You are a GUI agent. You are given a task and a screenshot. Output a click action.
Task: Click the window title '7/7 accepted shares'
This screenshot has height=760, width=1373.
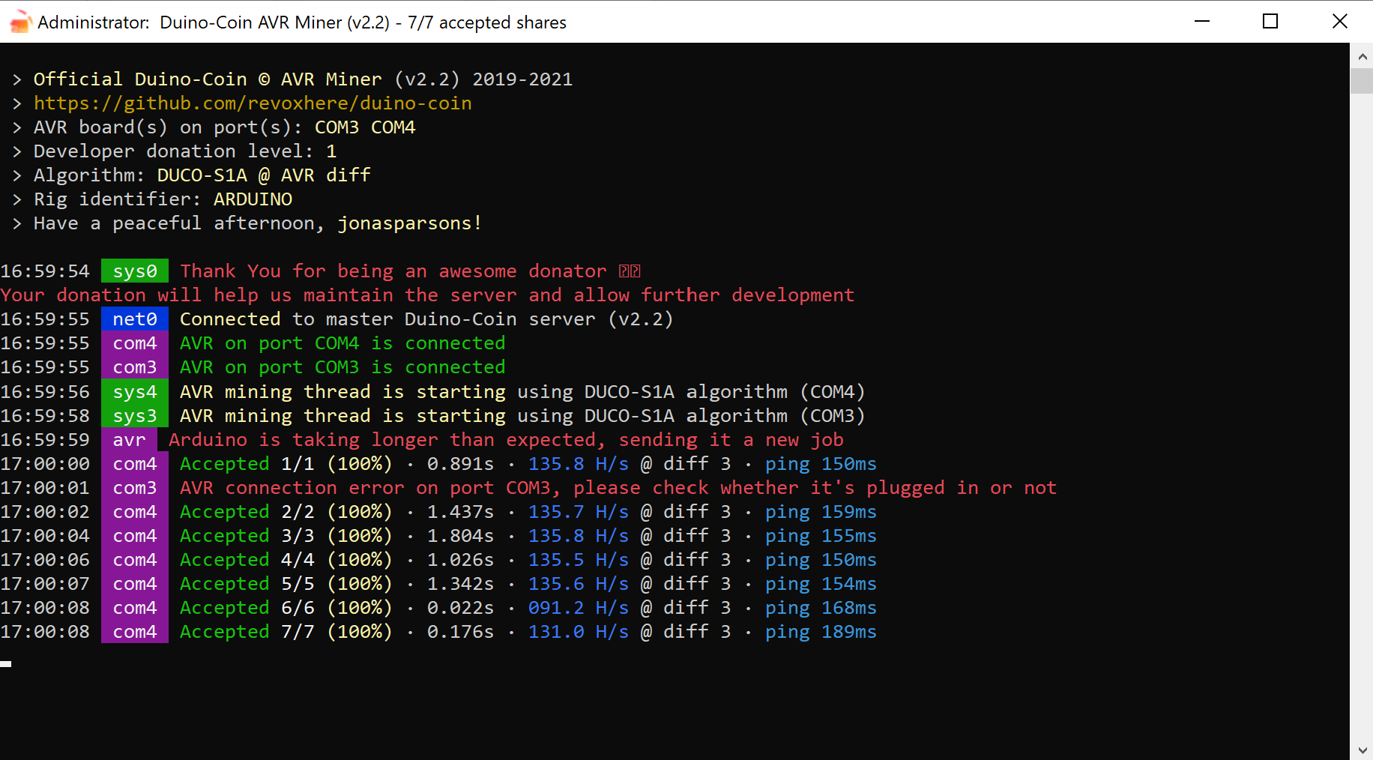point(487,22)
